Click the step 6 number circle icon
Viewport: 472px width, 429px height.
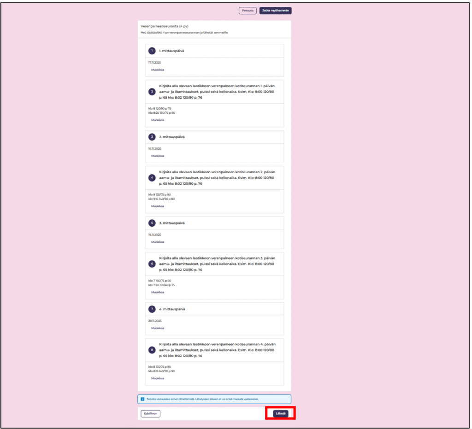pos(152,264)
